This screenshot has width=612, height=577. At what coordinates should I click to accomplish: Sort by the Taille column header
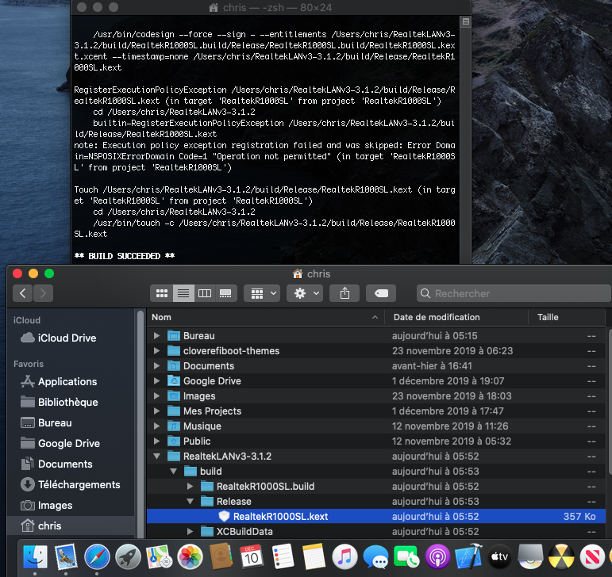click(567, 317)
